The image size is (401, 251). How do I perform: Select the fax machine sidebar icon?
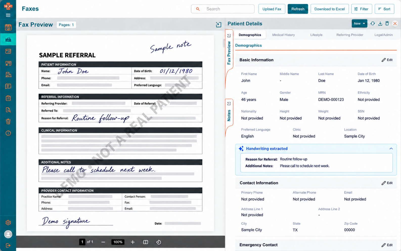click(8, 39)
